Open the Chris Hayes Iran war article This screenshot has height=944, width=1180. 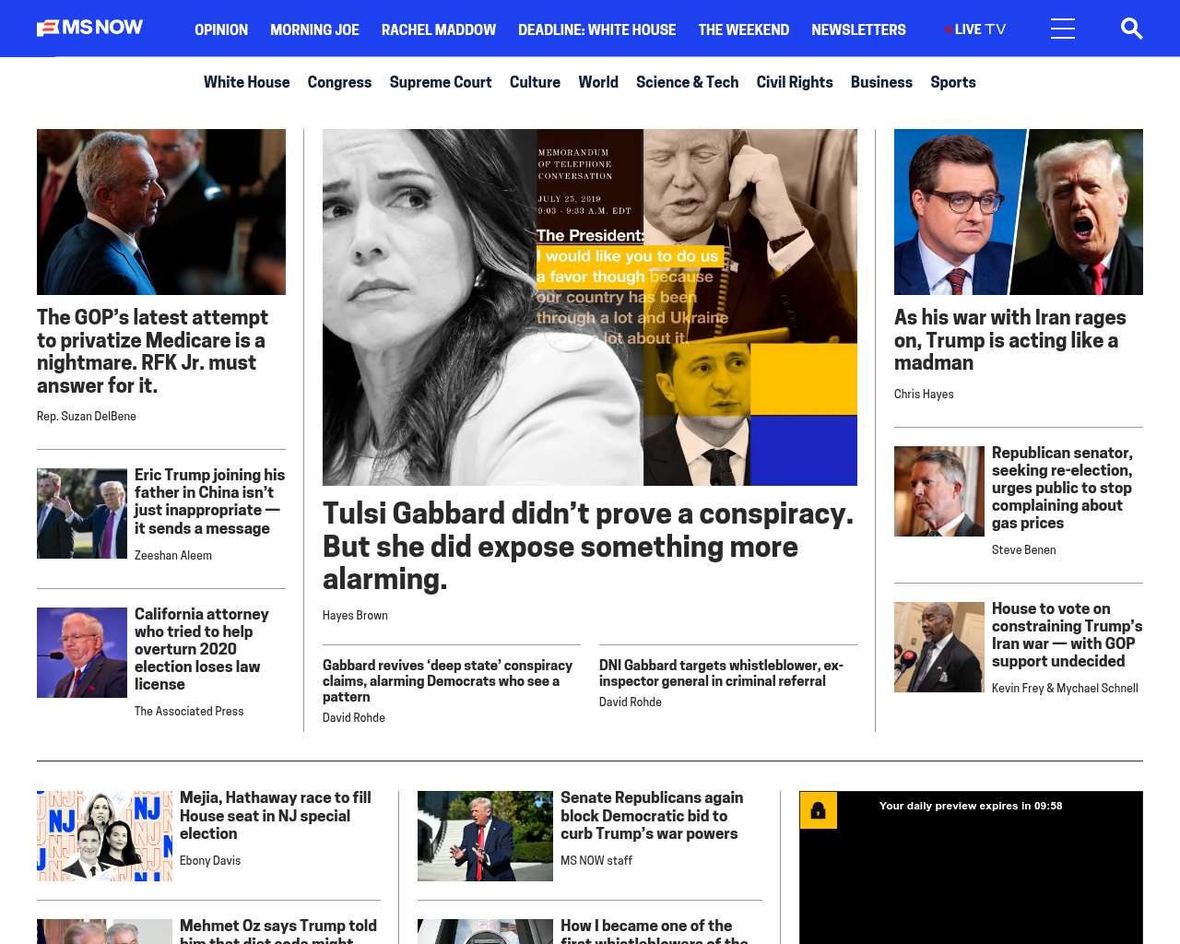point(1009,340)
